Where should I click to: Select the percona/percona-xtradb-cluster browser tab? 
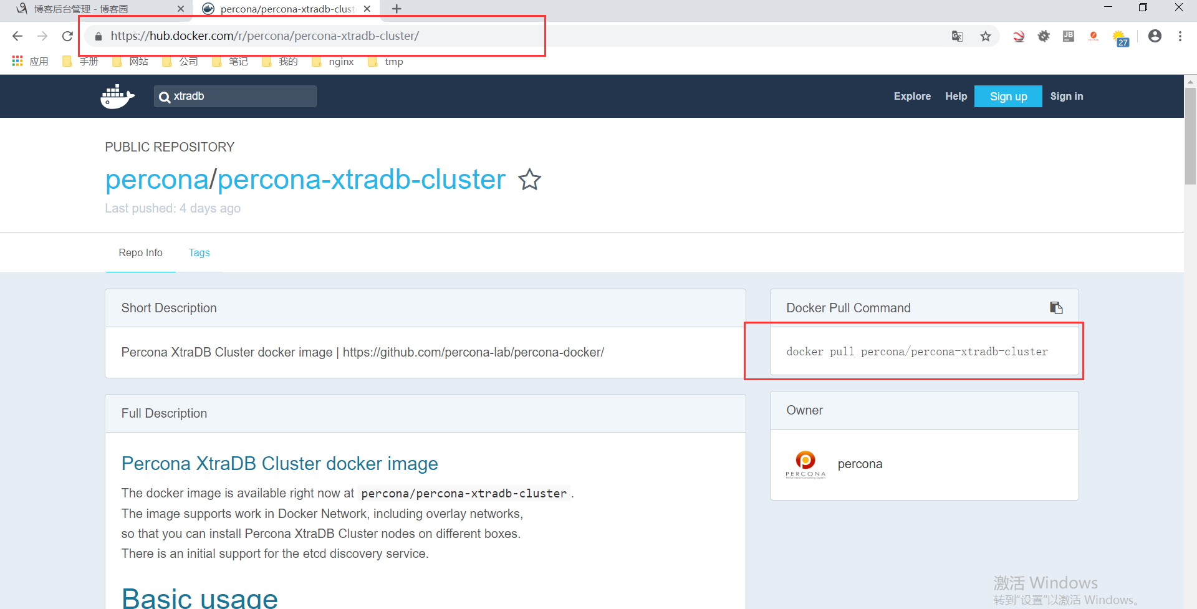coord(287,9)
